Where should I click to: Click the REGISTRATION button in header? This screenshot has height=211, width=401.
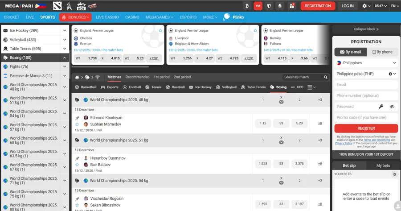(x=318, y=6)
